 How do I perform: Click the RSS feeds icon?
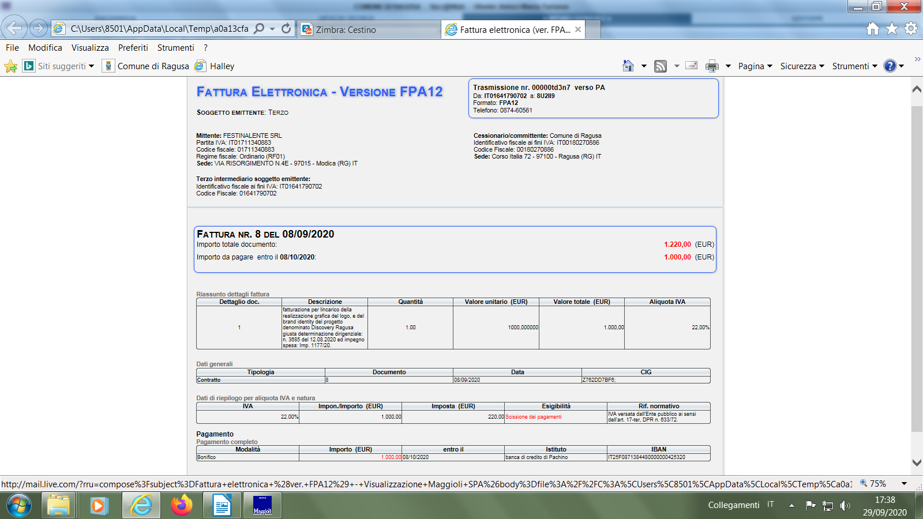pos(661,66)
